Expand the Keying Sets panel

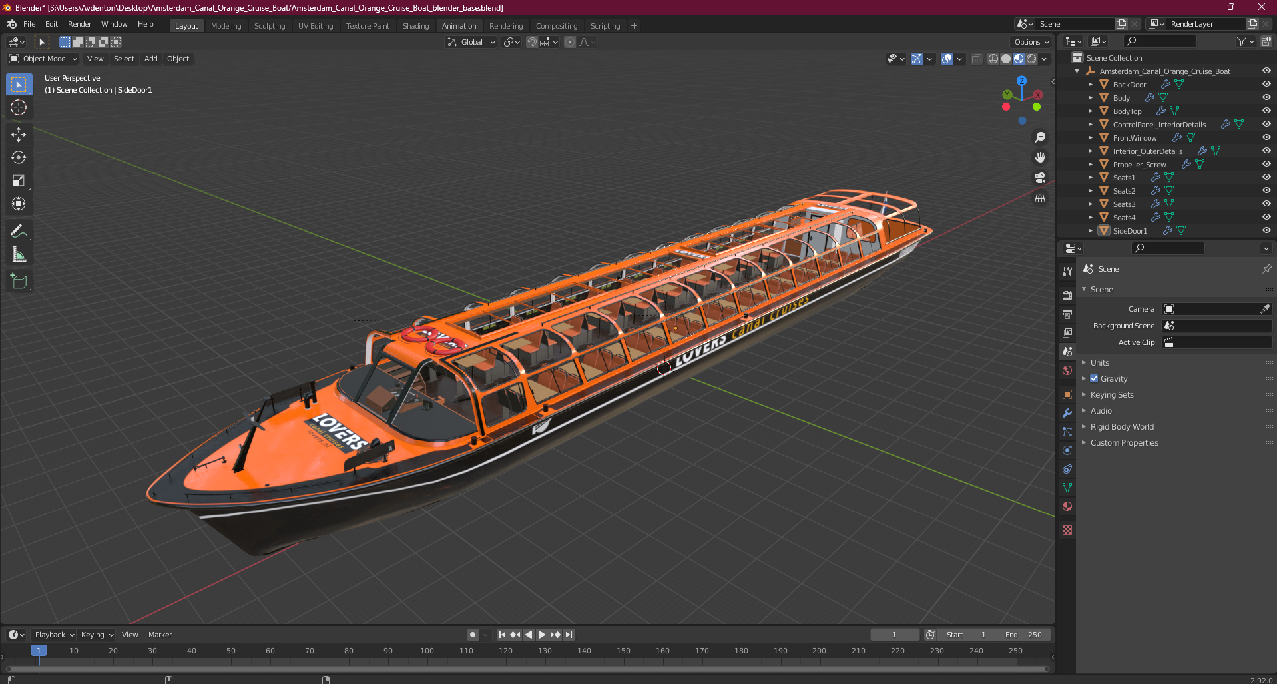(1111, 395)
